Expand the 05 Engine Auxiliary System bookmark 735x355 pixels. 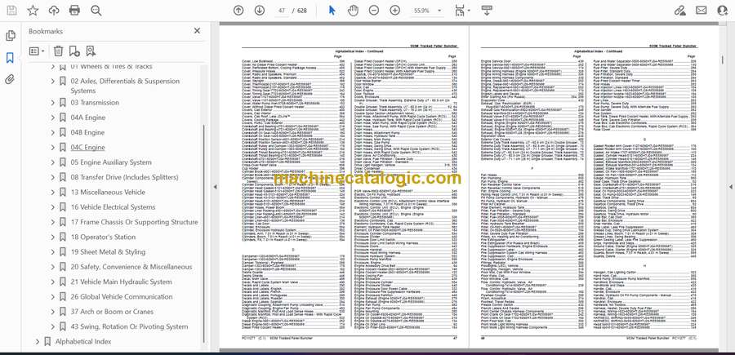[x=52, y=162]
